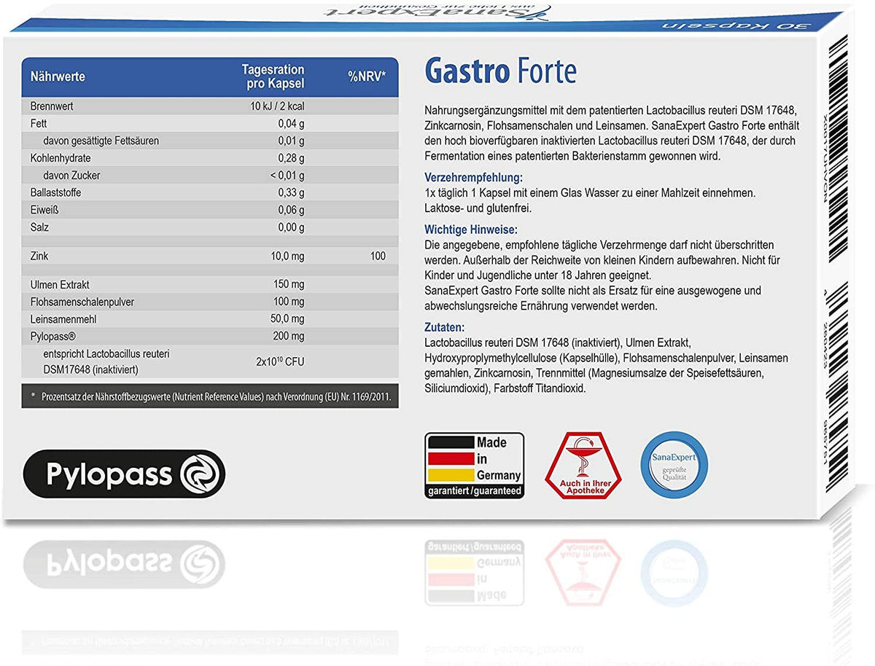The height and width of the screenshot is (666, 875).
Task: Select the 'Salz' row label
Action: [40, 228]
